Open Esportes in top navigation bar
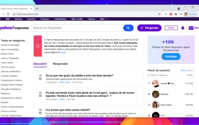The image size is (199, 125). (31, 19)
